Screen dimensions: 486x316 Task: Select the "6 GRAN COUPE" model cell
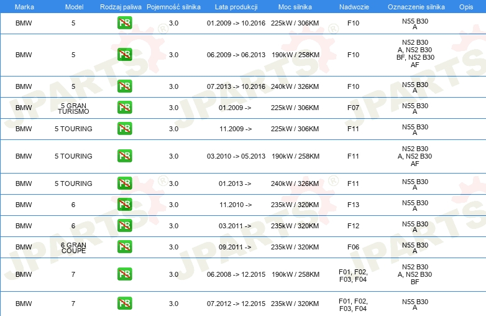(x=73, y=248)
